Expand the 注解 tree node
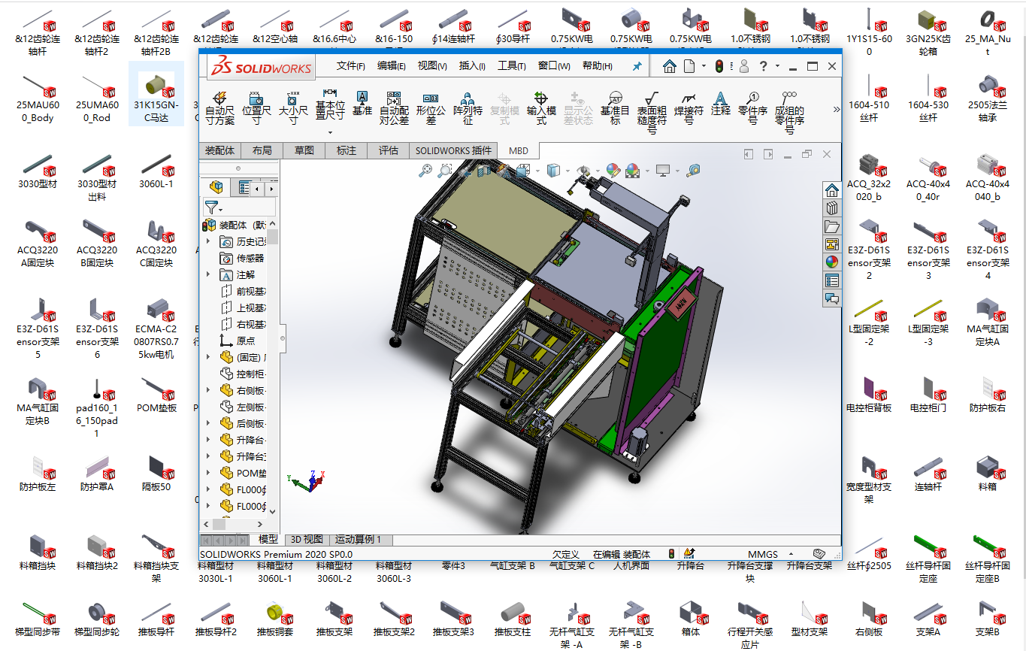The width and height of the screenshot is (1026, 651). coord(208,274)
